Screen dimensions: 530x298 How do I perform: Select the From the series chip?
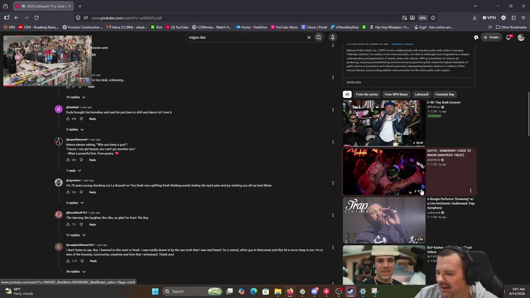tap(367, 94)
